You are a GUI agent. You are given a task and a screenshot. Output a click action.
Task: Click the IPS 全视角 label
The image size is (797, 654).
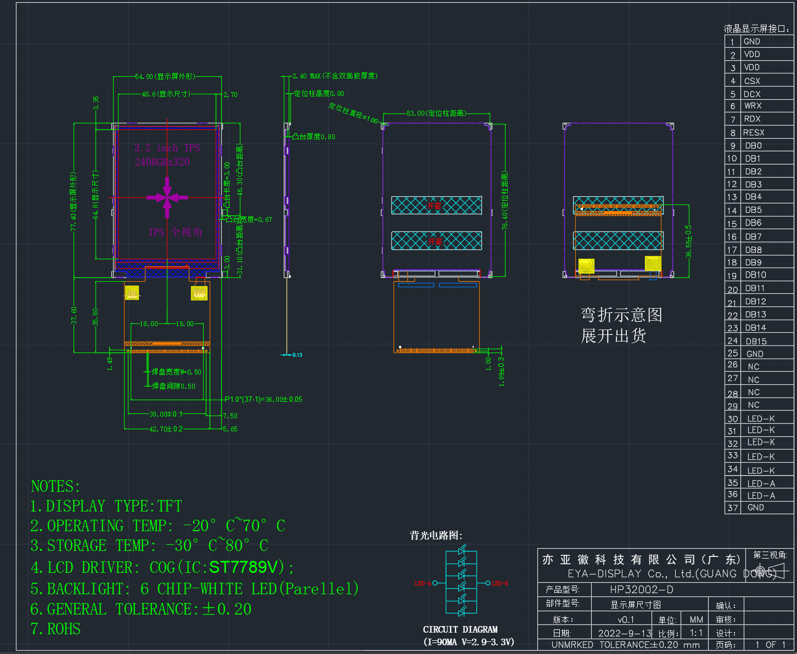(x=176, y=232)
